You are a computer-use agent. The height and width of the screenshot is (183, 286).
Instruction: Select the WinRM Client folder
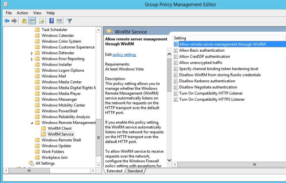click(x=60, y=128)
